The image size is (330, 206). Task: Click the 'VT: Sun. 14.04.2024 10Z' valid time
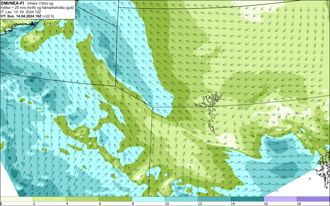[21, 16]
